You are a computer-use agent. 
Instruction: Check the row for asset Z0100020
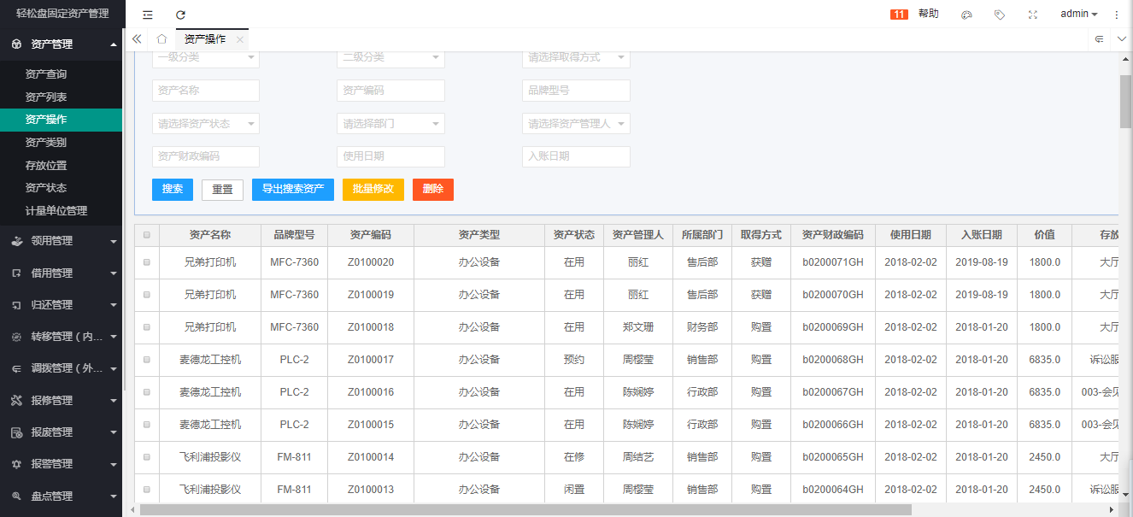click(x=147, y=262)
